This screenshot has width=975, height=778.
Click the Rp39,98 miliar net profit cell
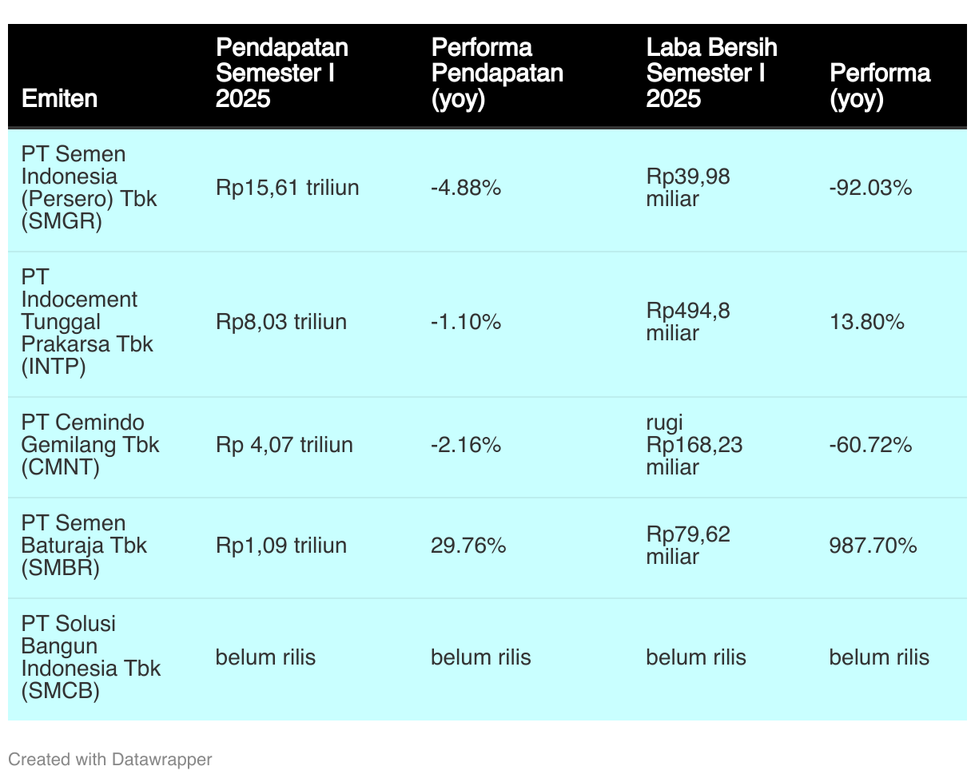[688, 188]
